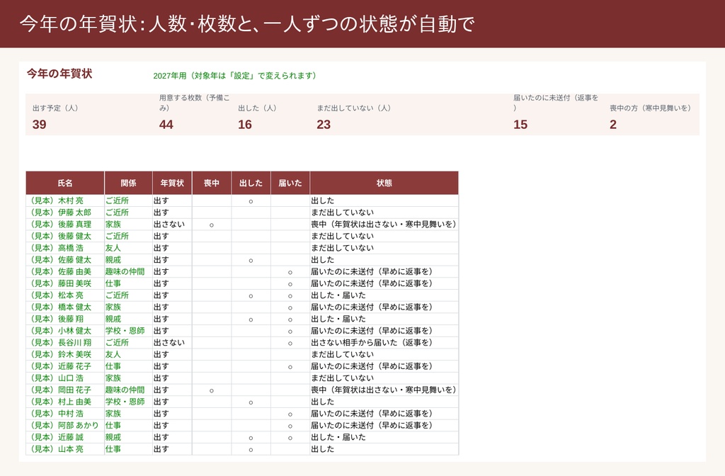
Task: Click the 届いた circle mark for 長谷川 翔
Action: click(290, 344)
